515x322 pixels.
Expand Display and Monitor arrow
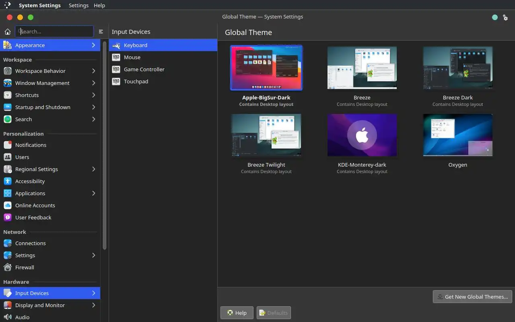coord(93,305)
